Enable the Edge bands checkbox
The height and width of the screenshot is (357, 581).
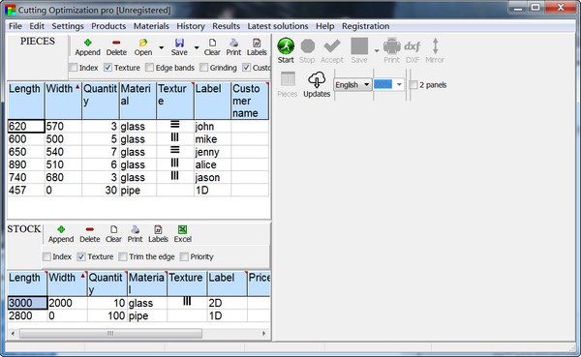[149, 68]
